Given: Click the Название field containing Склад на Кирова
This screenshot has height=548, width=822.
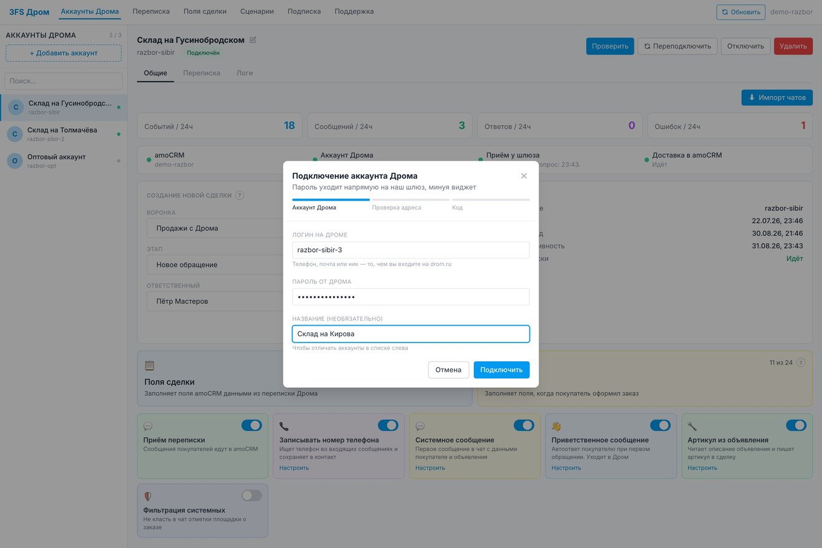Looking at the screenshot, I should 411,334.
